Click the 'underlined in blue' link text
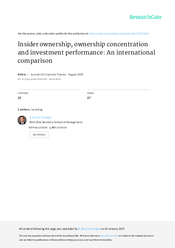 (109, 236)
